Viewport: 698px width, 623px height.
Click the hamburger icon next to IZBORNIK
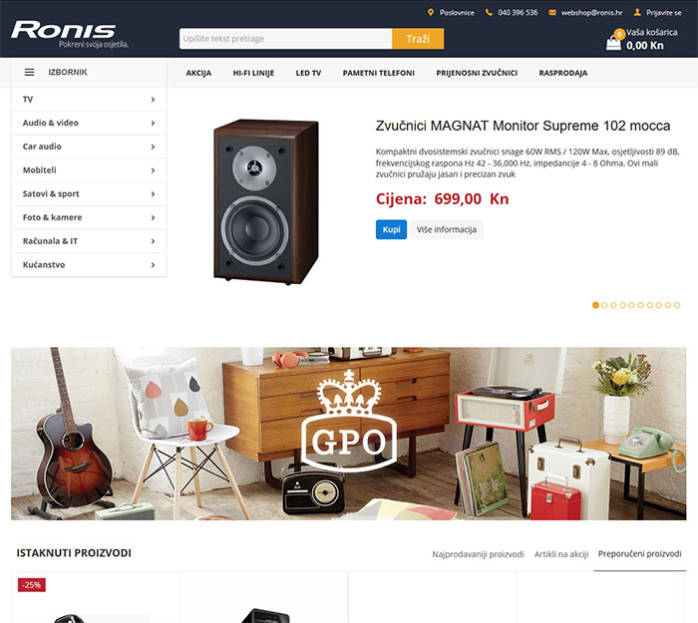[29, 72]
